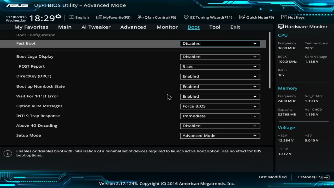Screen dimensions: 334x188
Task: Click the info icon above the description text
Action: coord(8,154)
